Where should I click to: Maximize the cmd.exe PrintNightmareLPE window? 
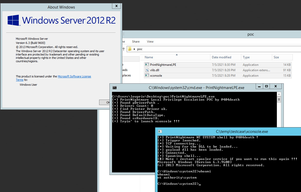pyautogui.click(x=266, y=86)
